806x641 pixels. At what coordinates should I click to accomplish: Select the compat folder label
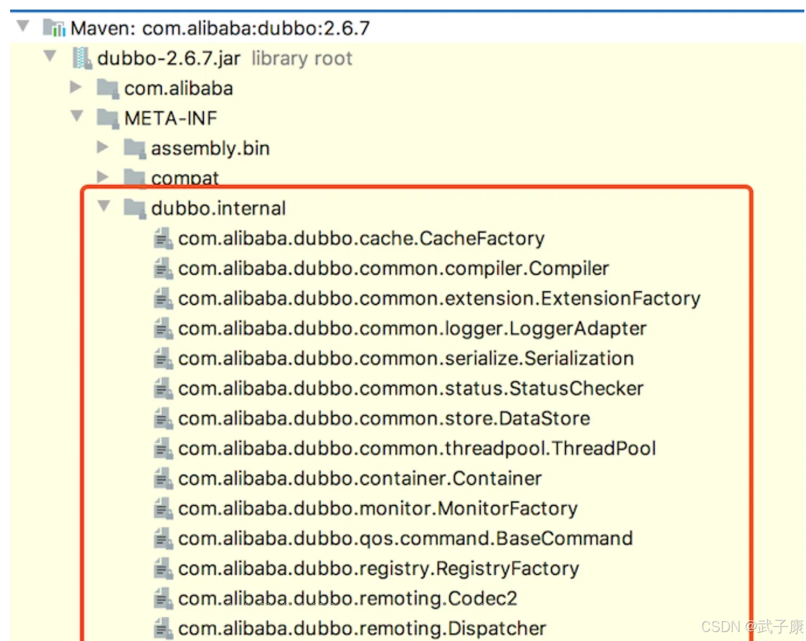click(185, 178)
